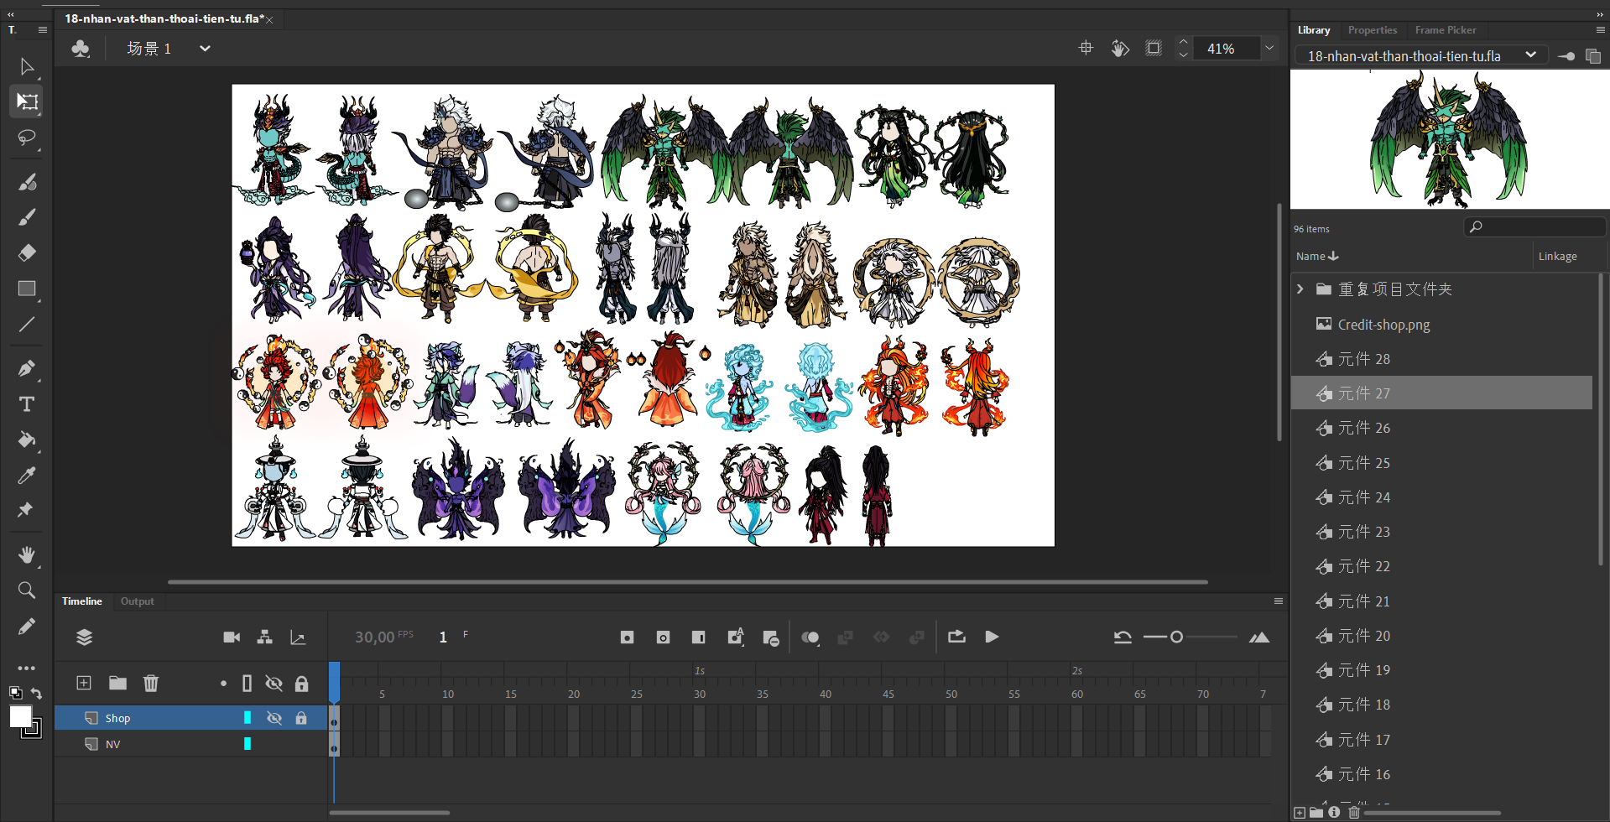The width and height of the screenshot is (1610, 822).
Task: Open the scene selector dropdown
Action: click(x=205, y=49)
